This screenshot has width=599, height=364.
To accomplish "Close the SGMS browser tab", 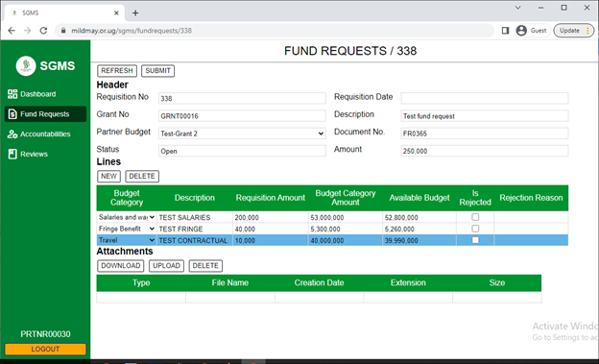I will 116,13.
